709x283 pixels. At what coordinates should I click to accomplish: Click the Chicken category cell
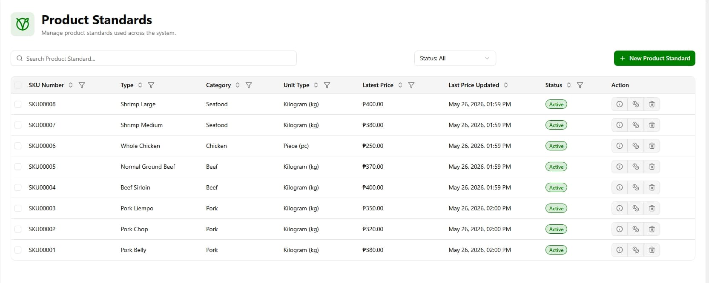pyautogui.click(x=216, y=146)
